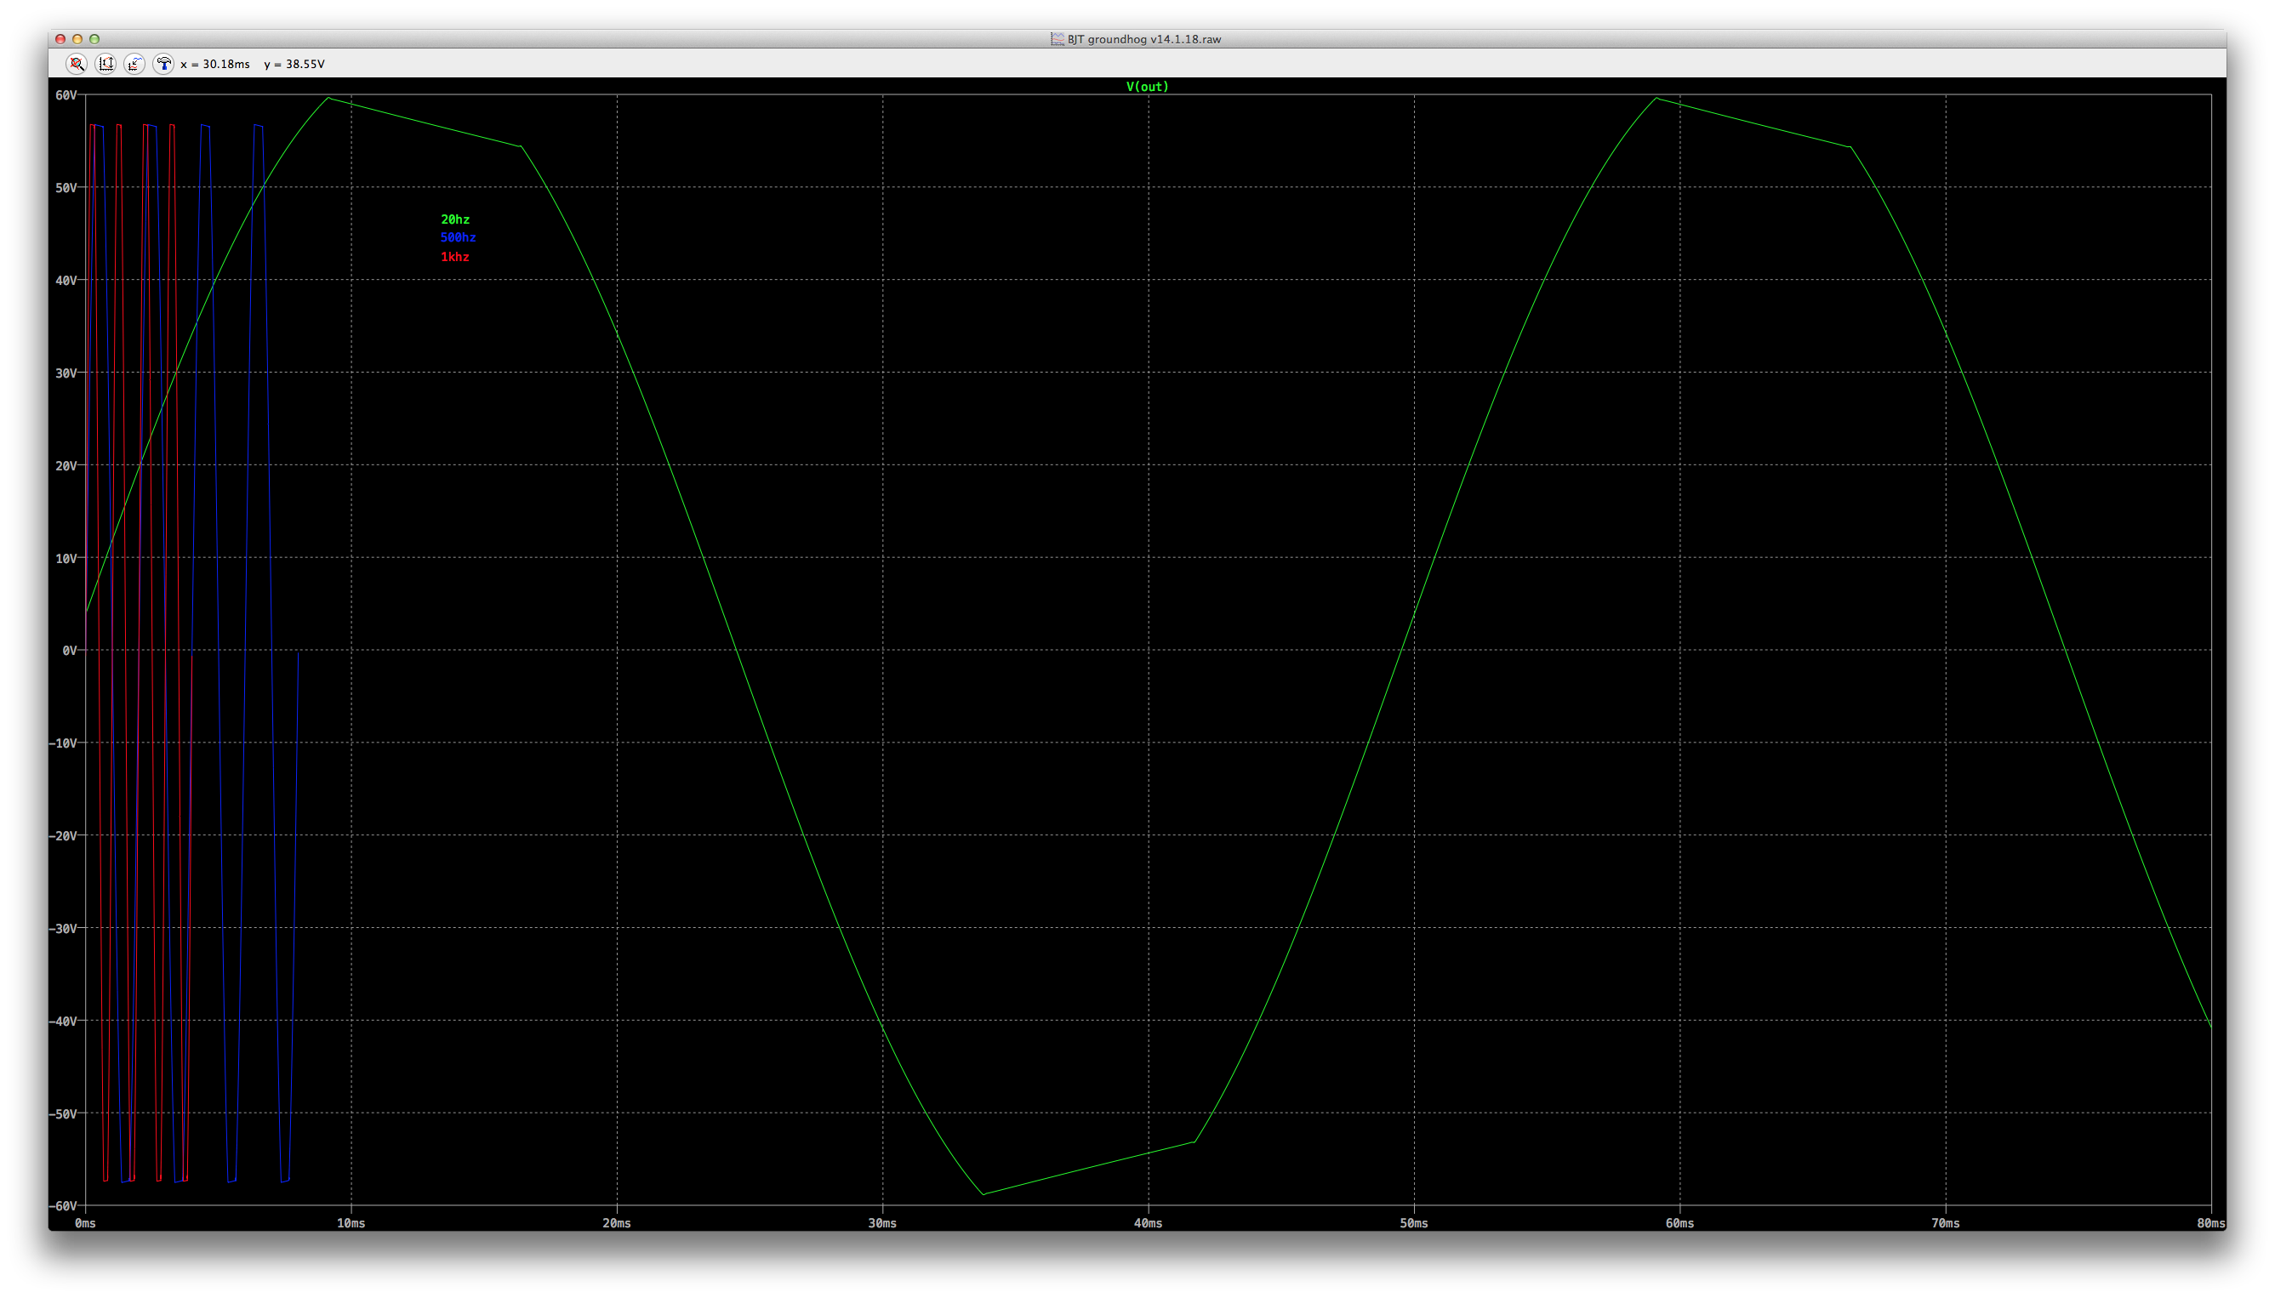Click the 20V vertical axis label

tap(66, 466)
